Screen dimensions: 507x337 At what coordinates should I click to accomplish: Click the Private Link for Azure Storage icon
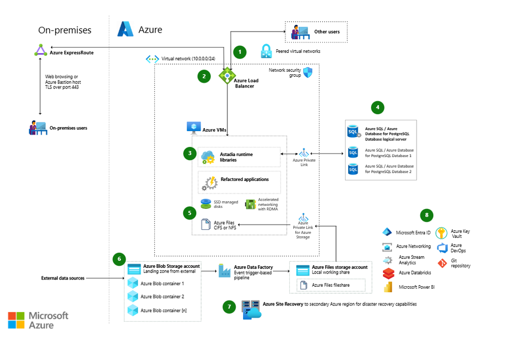pyautogui.click(x=303, y=217)
